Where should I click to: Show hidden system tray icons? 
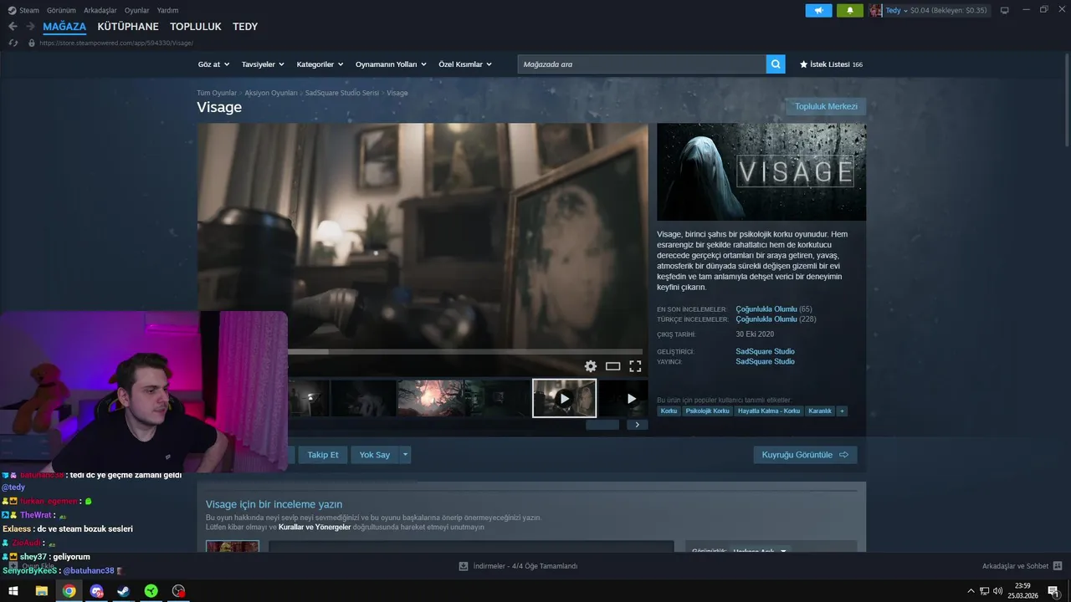971,591
